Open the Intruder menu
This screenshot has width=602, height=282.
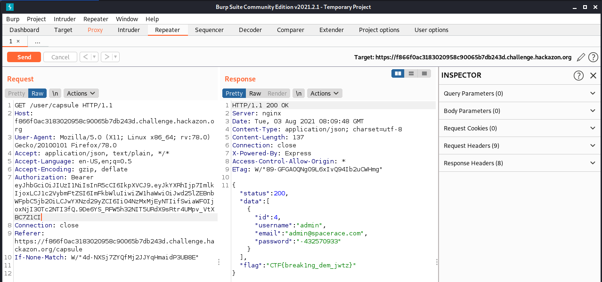tap(65, 19)
